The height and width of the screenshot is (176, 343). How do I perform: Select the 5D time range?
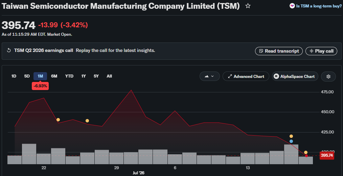pyautogui.click(x=27, y=76)
